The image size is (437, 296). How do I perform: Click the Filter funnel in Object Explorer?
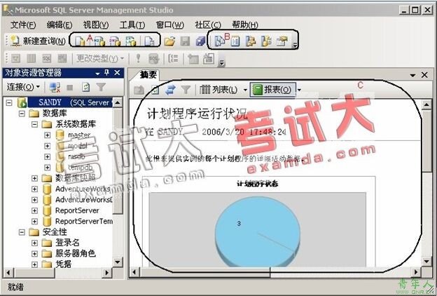(x=101, y=88)
